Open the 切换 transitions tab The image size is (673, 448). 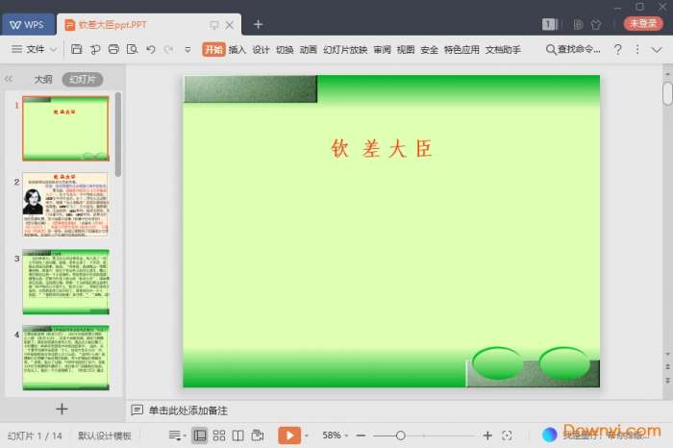(x=285, y=50)
